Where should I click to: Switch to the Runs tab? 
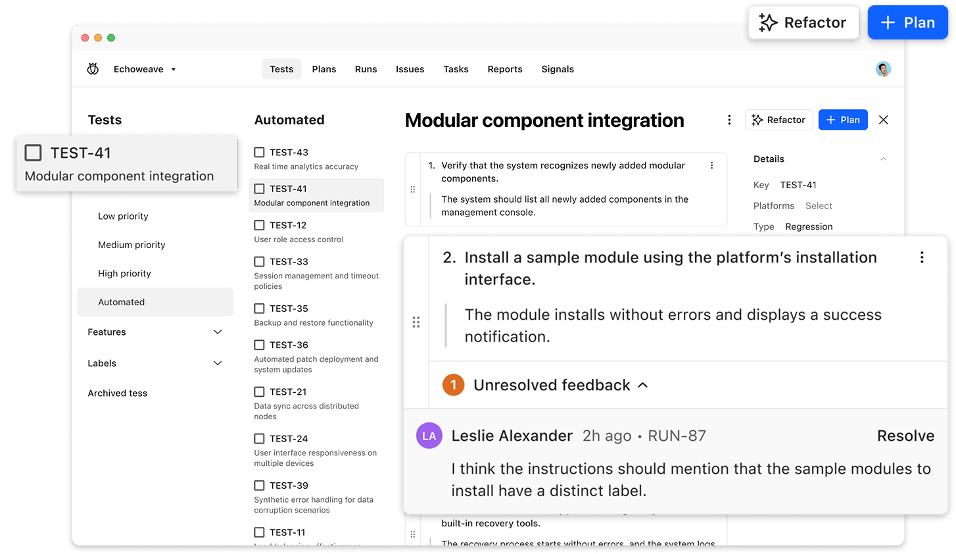(366, 68)
